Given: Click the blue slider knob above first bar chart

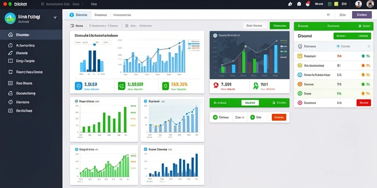Looking at the screenshot, I should point(94,44).
